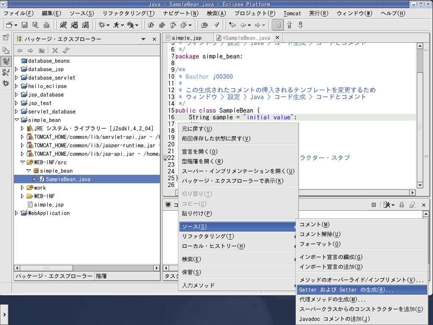
Task: Click the Scroll Lock icon in the console
Action: pos(402,205)
